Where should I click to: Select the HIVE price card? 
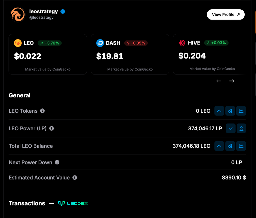point(209,54)
